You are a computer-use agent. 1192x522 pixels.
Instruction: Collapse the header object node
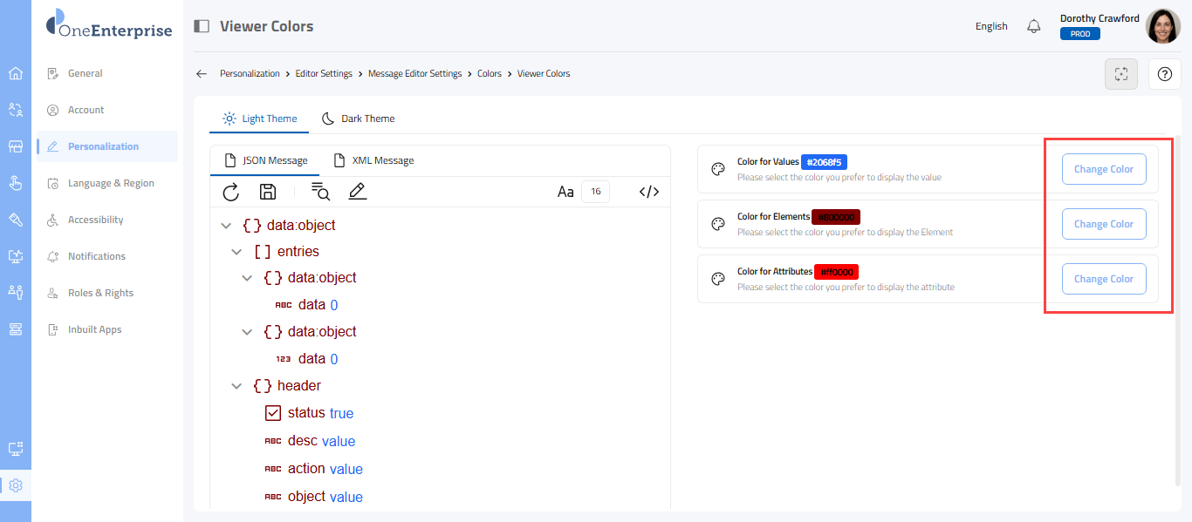pos(236,386)
